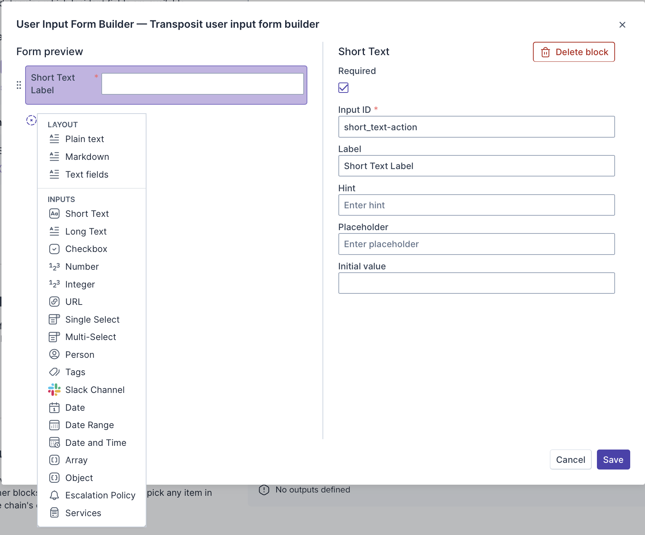Add a Multi-Select input block
This screenshot has width=645, height=535.
click(91, 337)
